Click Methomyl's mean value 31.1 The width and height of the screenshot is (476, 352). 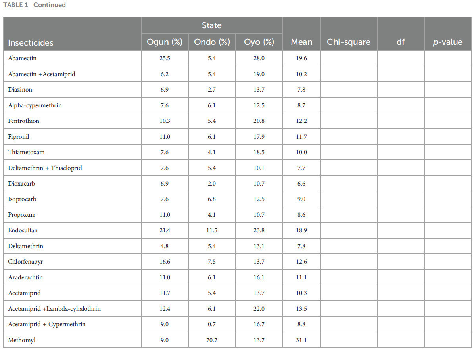coord(301,340)
